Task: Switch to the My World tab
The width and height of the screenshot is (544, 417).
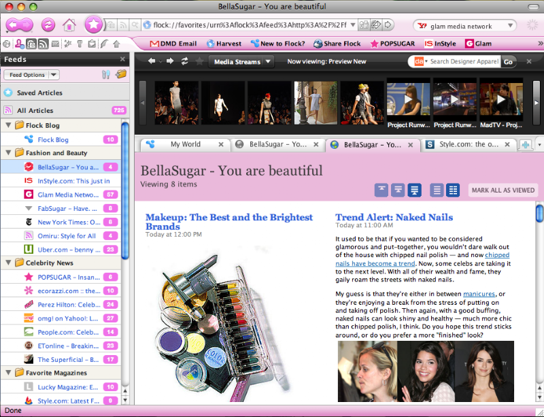Action: pos(186,144)
